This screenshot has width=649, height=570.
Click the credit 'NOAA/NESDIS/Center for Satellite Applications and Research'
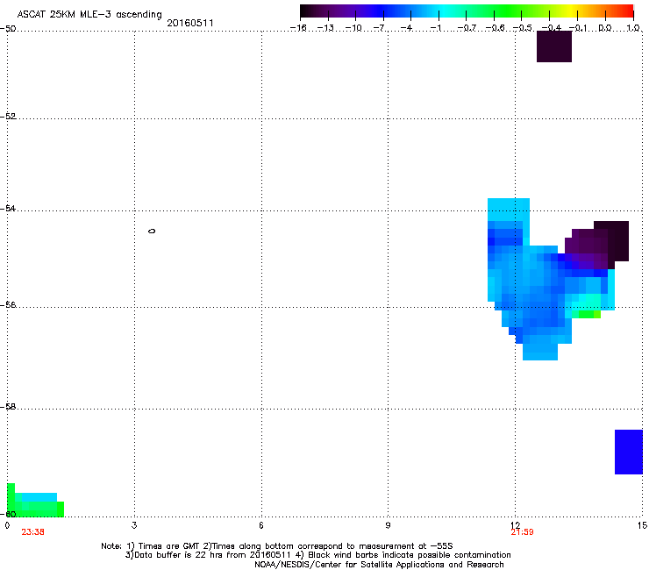coord(379,565)
